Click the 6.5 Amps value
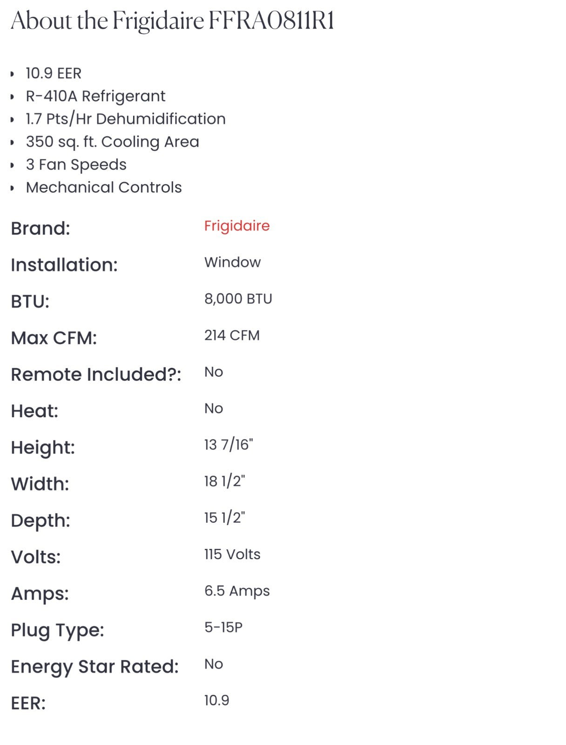566x745 pixels. click(x=237, y=591)
